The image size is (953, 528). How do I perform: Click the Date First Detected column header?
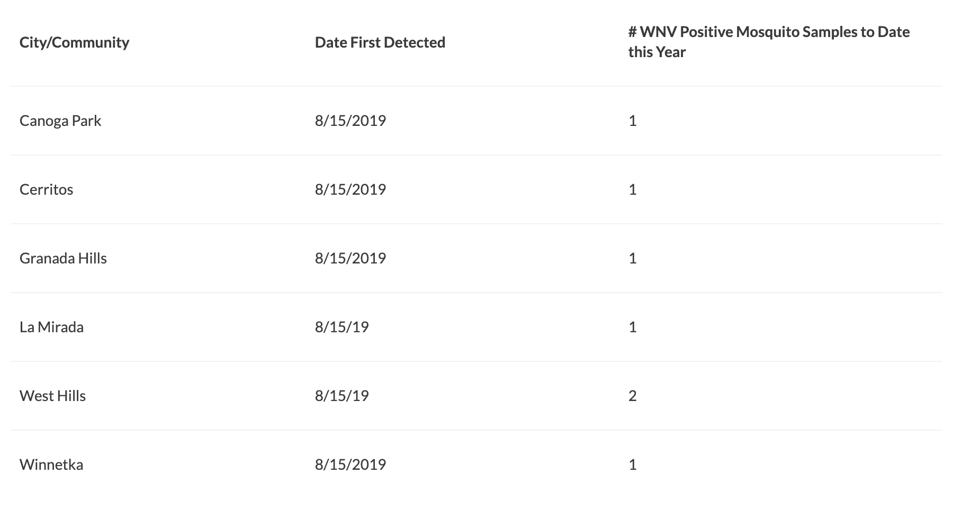[380, 42]
